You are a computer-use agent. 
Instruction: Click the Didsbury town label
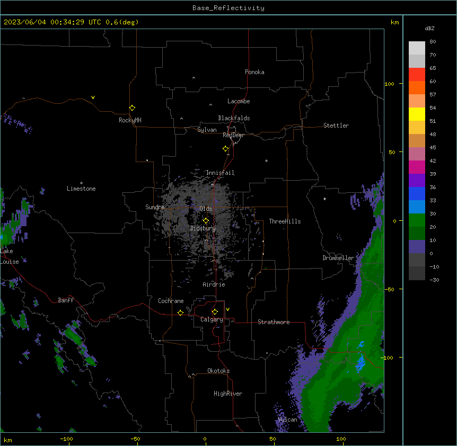pyautogui.click(x=203, y=228)
